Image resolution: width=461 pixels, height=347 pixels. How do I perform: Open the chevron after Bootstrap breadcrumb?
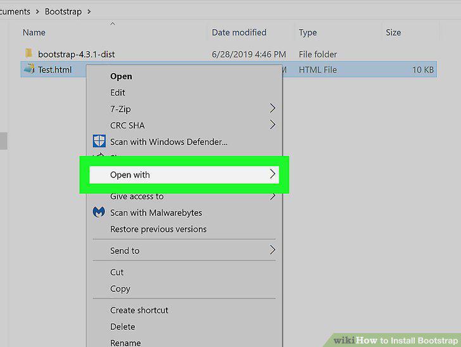tap(89, 12)
